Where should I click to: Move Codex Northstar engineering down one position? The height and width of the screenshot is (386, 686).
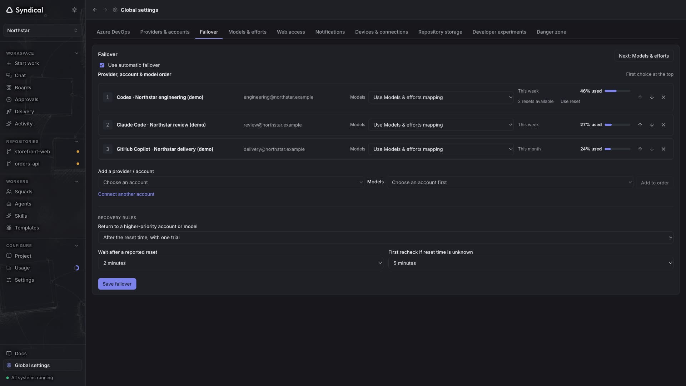pyautogui.click(x=652, y=97)
